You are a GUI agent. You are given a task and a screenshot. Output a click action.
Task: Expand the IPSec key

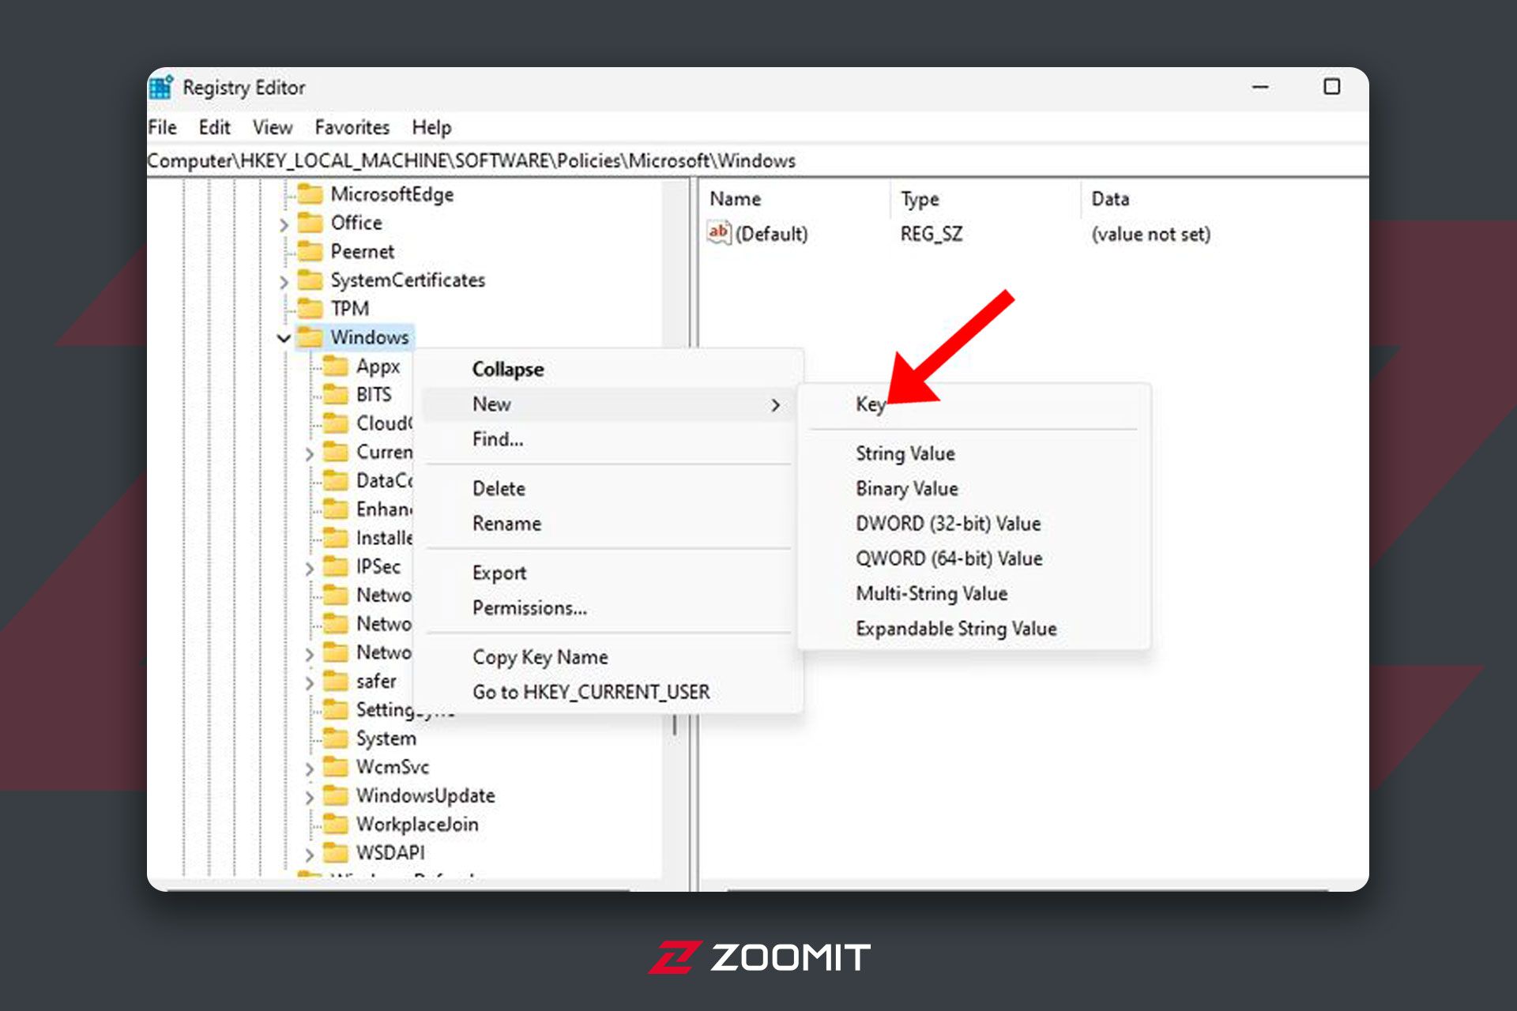pos(309,569)
